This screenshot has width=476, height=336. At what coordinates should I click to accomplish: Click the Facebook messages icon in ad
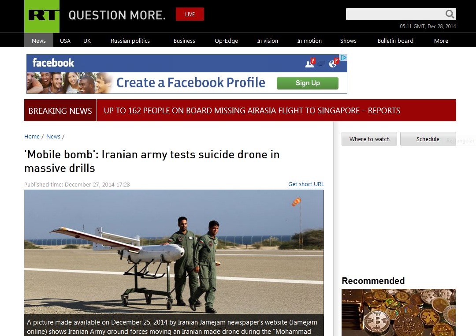click(321, 63)
